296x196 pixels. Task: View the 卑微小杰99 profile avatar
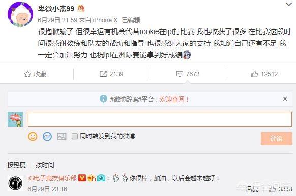pos(20,14)
